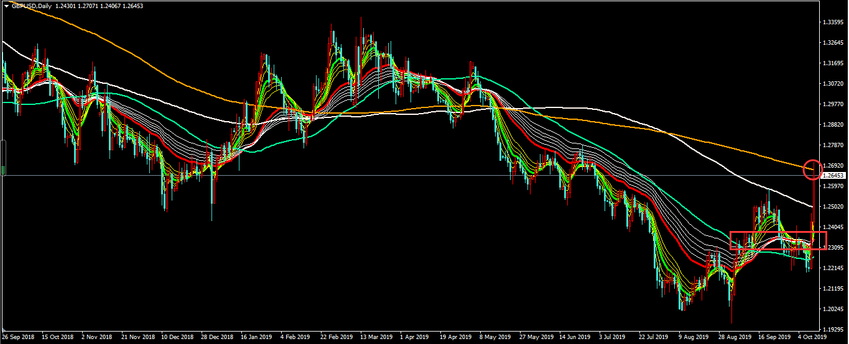Click the 22 Jul 2019 date label

[654, 338]
